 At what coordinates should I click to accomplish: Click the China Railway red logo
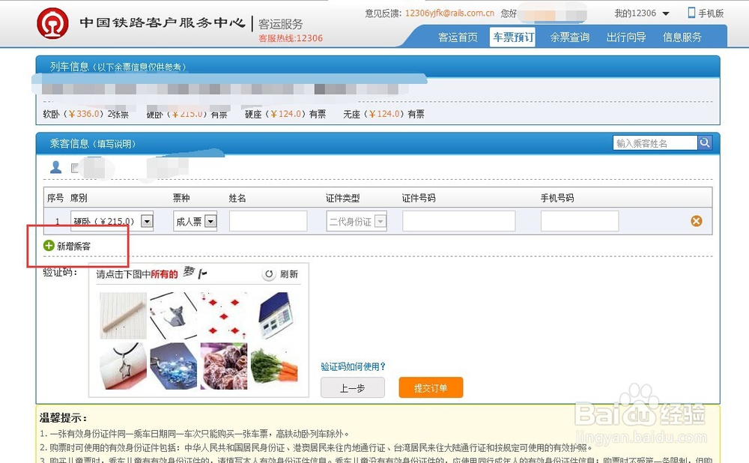coord(52,23)
